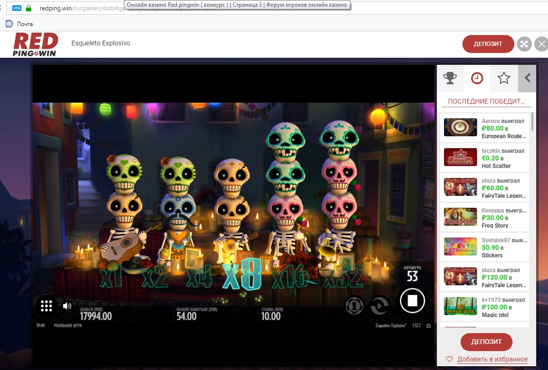Click the Почта bookmark
The image size is (548, 370).
click(x=25, y=24)
